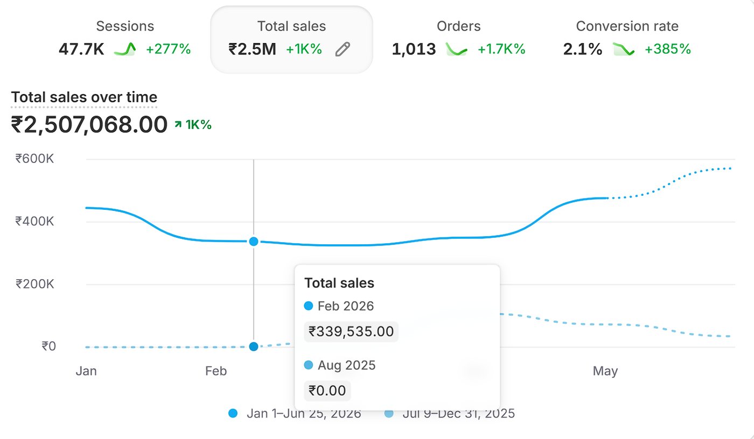Click the ₹2,507,068.00 total amount

coord(89,125)
